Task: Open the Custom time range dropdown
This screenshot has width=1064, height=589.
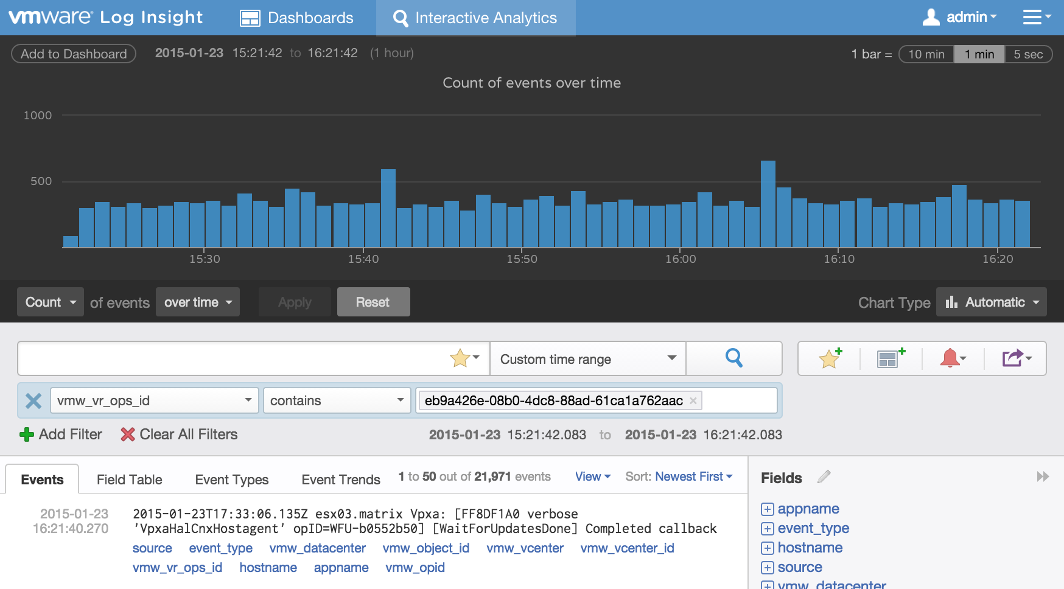Action: [587, 359]
